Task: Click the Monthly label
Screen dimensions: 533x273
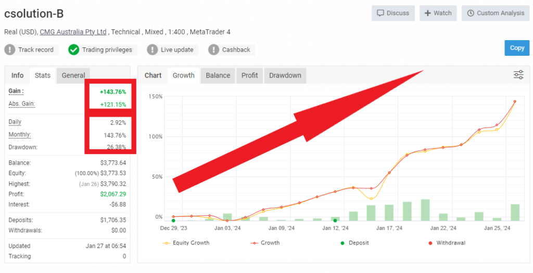Action: [20, 134]
